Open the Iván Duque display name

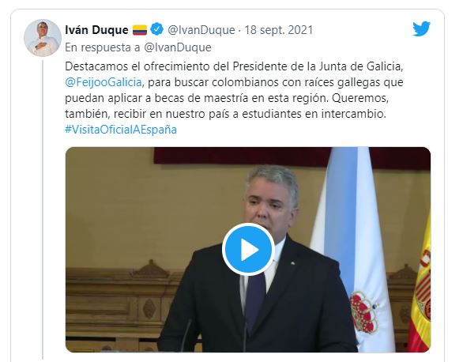click(x=96, y=30)
